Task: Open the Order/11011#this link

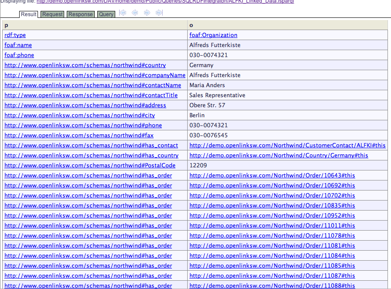Action: tap(272, 226)
